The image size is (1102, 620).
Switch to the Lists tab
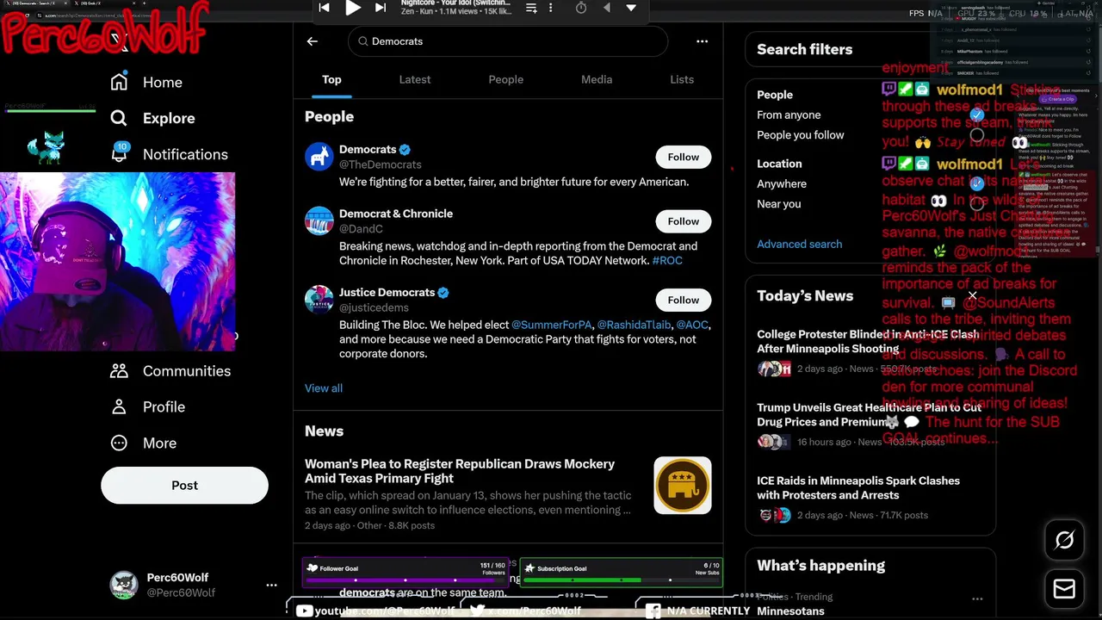tap(682, 79)
